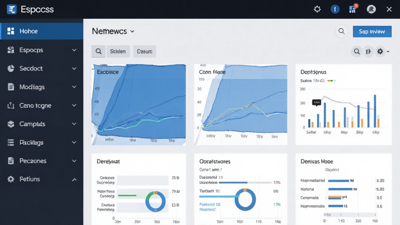
Task: Click the round search icon beside Sap Invew
Action: [341, 31]
